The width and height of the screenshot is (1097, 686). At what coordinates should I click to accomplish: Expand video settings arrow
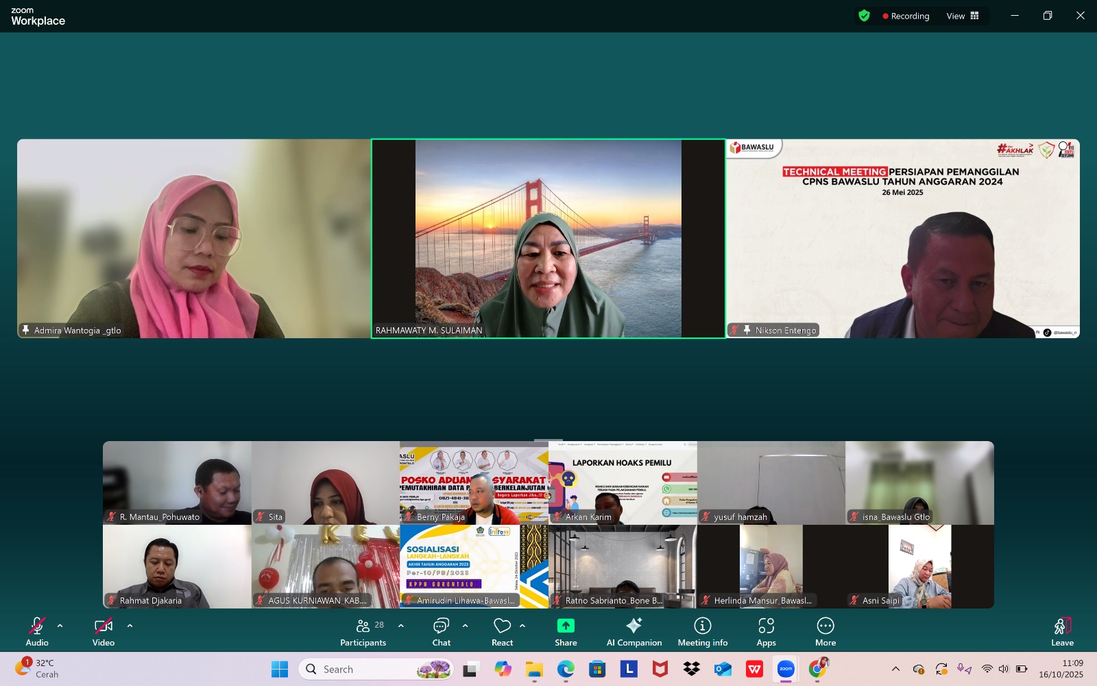click(130, 626)
